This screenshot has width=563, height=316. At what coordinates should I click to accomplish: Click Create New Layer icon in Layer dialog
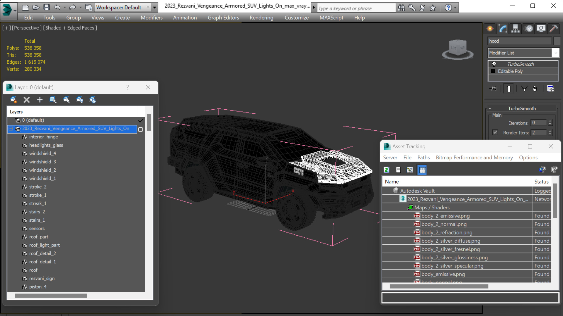13,100
